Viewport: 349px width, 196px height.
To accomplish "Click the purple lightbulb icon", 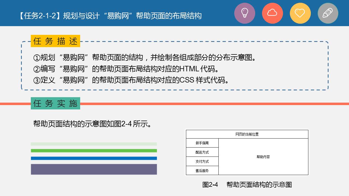I will click(245, 13).
